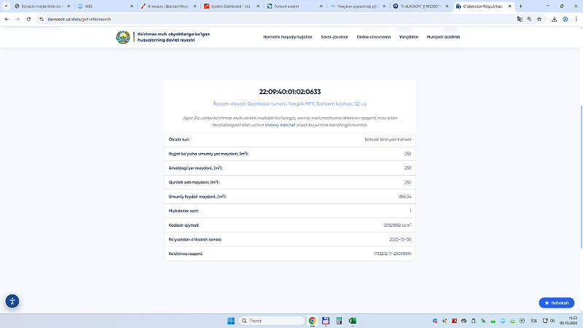Open the Chrome profile avatar
This screenshot has height=328, width=583.
point(566,19)
